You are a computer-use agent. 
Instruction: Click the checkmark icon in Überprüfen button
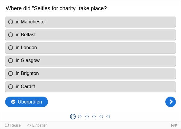click(13, 102)
